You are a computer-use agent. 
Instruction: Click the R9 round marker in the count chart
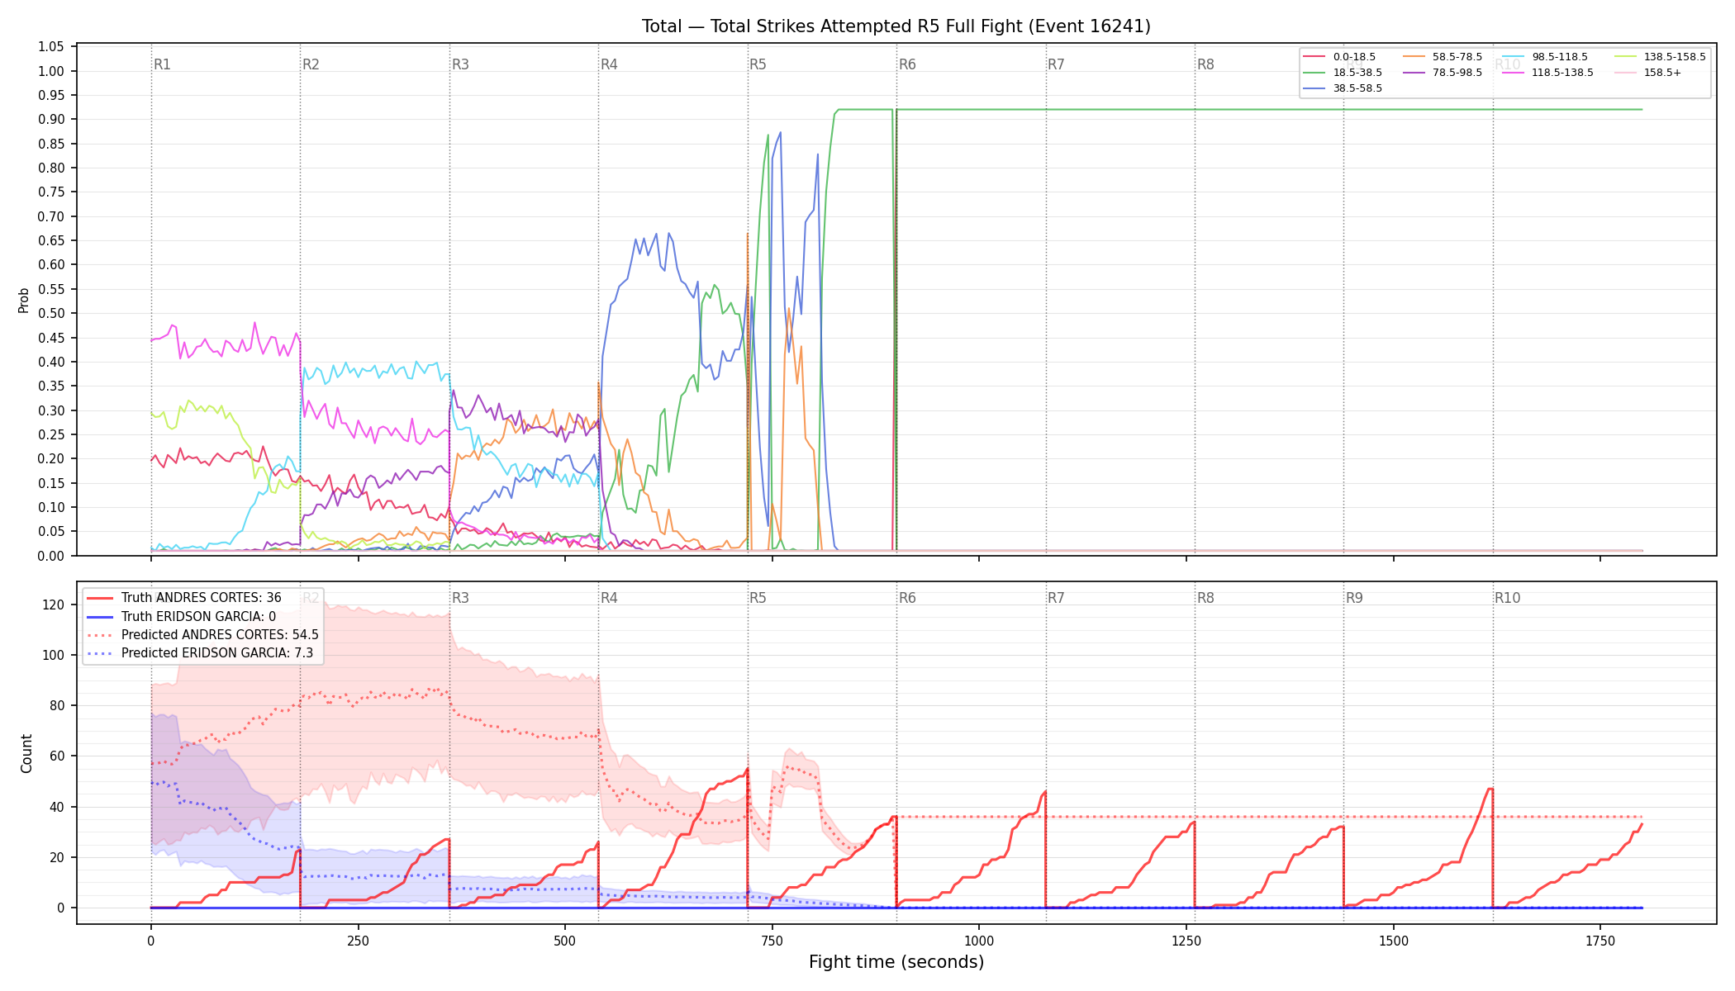pos(1354,598)
